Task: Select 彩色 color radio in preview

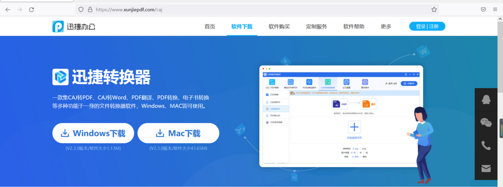Action: (x=353, y=157)
